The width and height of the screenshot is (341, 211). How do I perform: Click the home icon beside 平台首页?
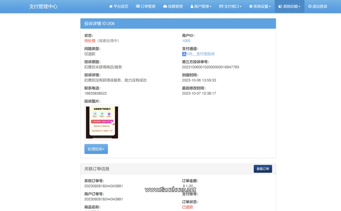coord(111,6)
